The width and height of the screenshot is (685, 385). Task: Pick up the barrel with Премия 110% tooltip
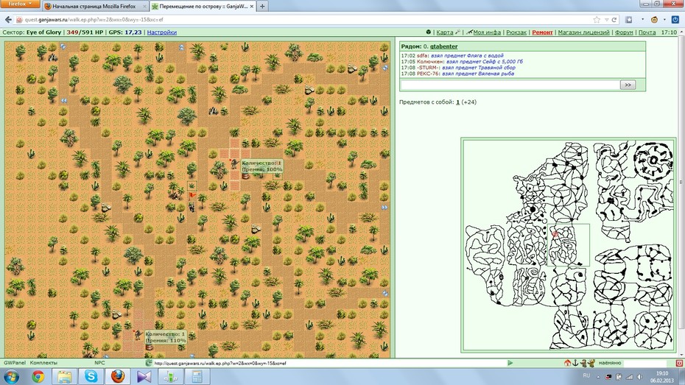[x=149, y=346]
